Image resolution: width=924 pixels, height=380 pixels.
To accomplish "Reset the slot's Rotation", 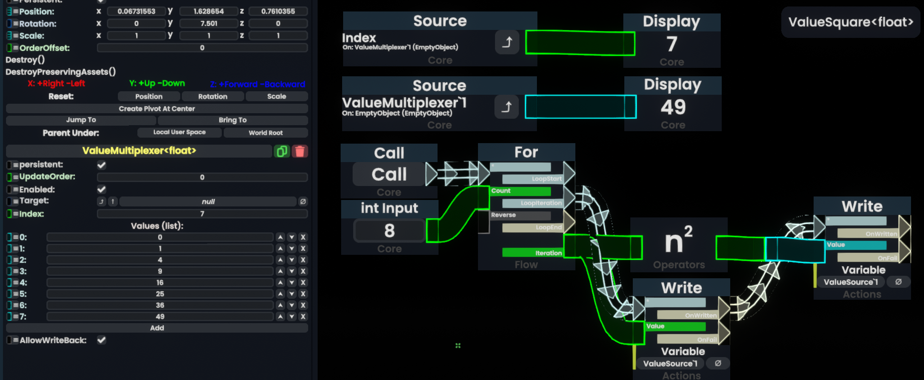I will pos(212,97).
